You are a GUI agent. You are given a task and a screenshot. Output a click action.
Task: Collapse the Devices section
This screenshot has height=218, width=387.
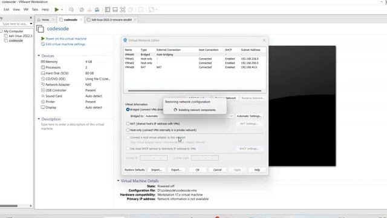tap(39, 56)
